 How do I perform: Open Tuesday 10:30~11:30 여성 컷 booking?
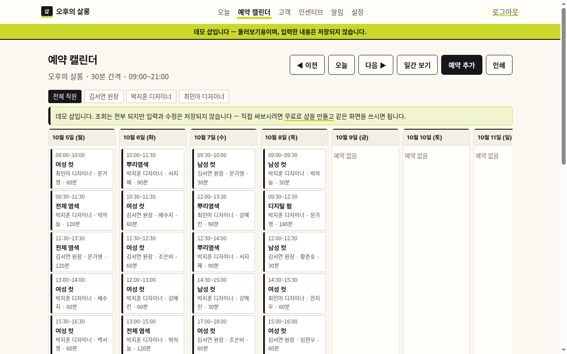click(x=153, y=210)
